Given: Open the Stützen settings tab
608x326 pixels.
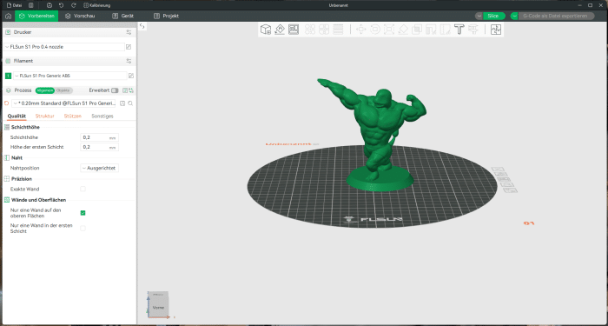Looking at the screenshot, I should (x=73, y=116).
